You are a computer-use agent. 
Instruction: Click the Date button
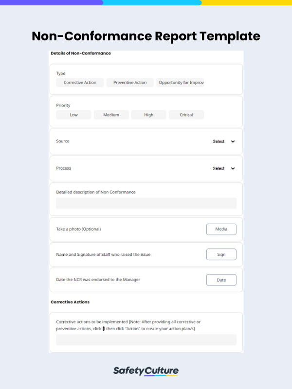[221, 280]
